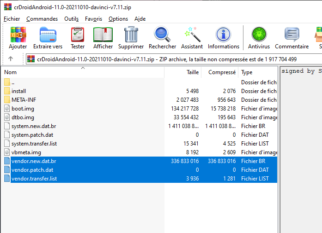Click the 8 192 size of vbmeta.img
The height and width of the screenshot is (233, 322).
click(x=193, y=152)
